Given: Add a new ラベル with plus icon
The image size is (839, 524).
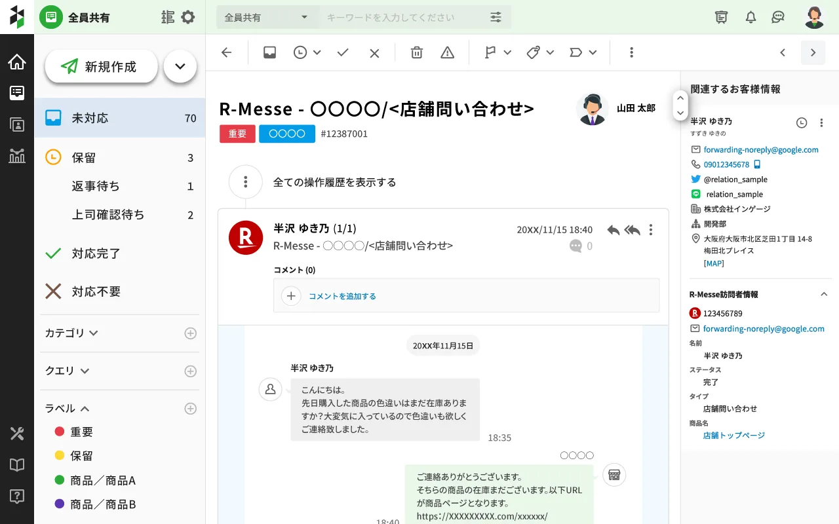Looking at the screenshot, I should pyautogui.click(x=190, y=409).
